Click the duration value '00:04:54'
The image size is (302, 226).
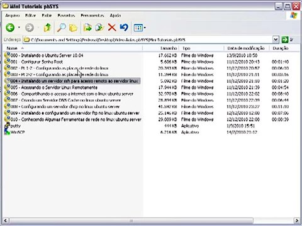click(x=280, y=87)
